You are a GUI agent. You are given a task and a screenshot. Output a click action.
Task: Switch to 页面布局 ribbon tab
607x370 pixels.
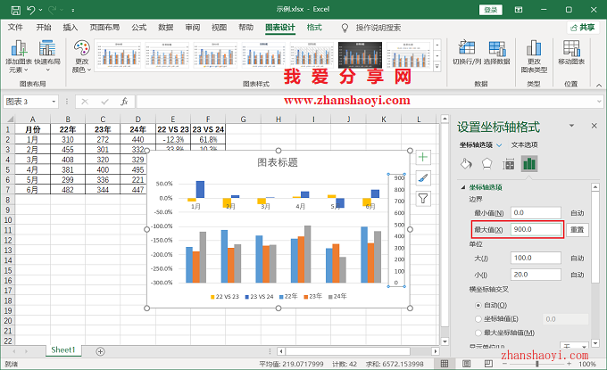tap(104, 28)
